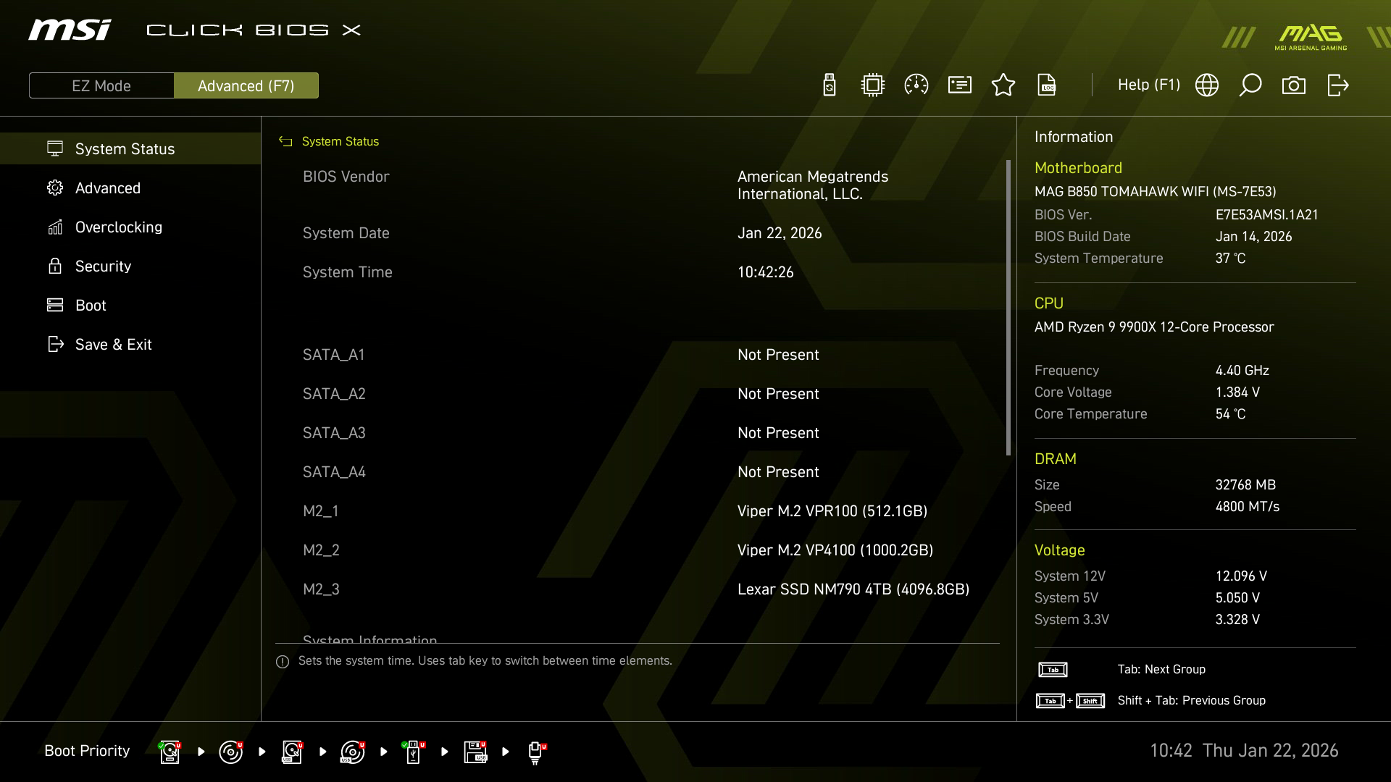The width and height of the screenshot is (1391, 782).
Task: Click the exit door arrow icon
Action: pyautogui.click(x=1337, y=85)
